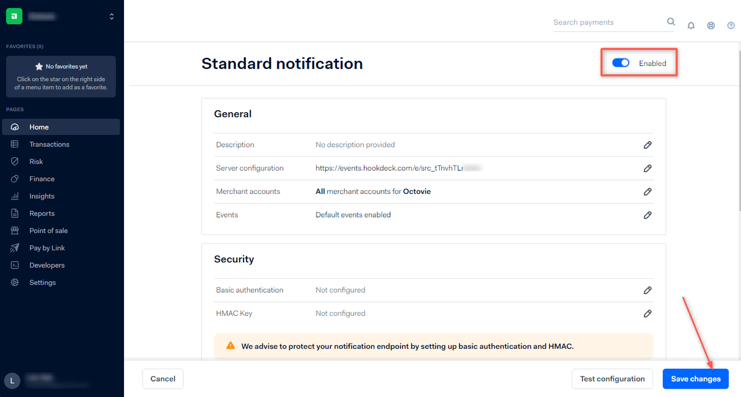Disable the Enabled toggle for Standard notification
741x397 pixels.
(621, 62)
